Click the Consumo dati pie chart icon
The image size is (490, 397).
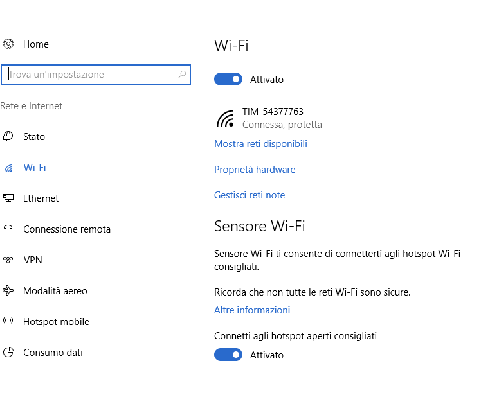point(8,352)
